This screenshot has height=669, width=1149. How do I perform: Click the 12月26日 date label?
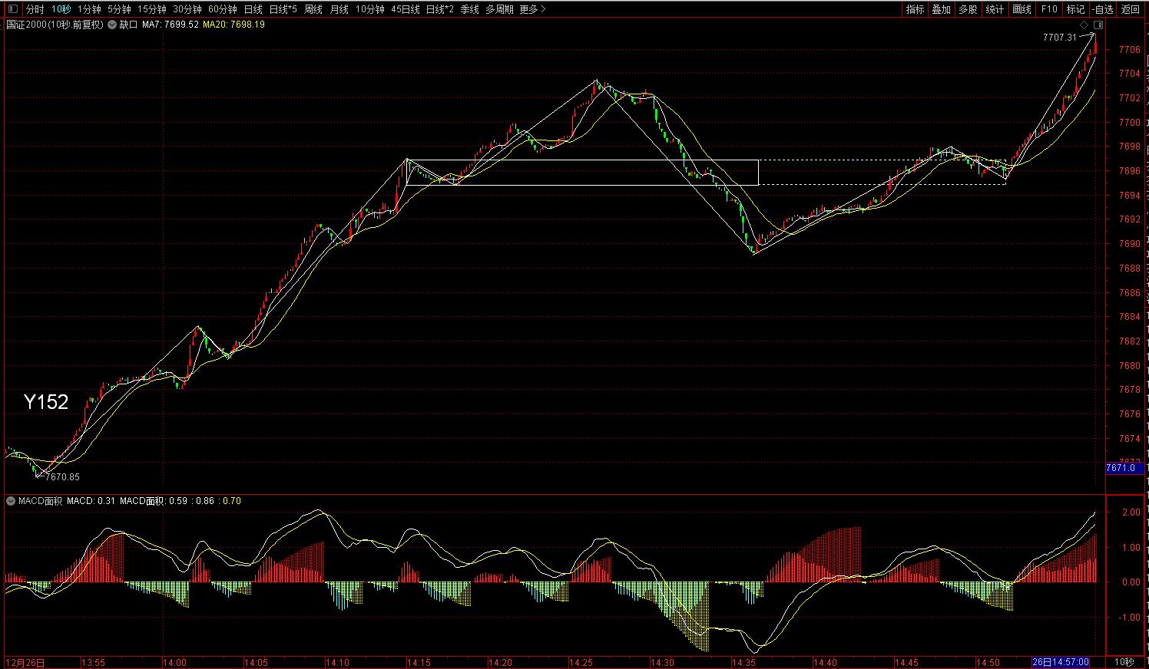[25, 662]
